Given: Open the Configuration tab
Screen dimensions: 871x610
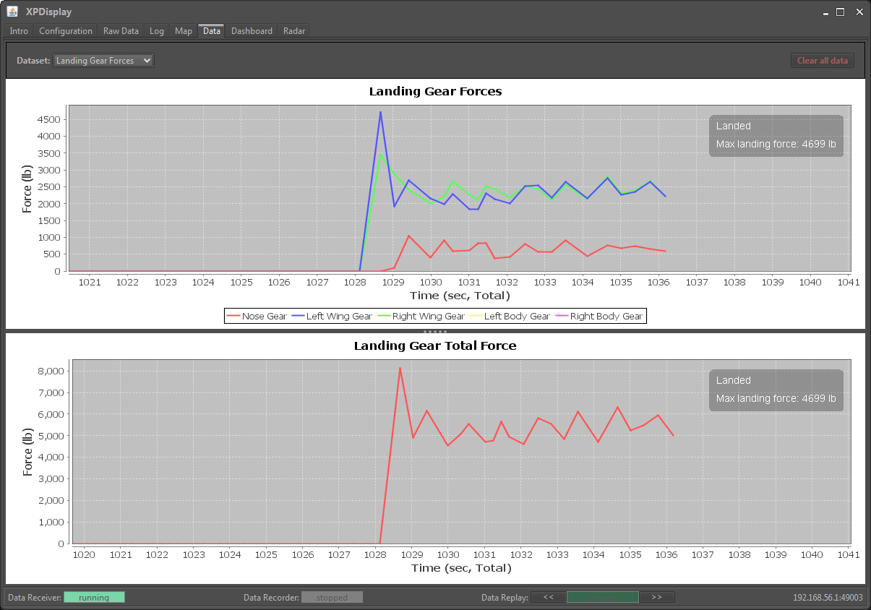Looking at the screenshot, I should 66,31.
